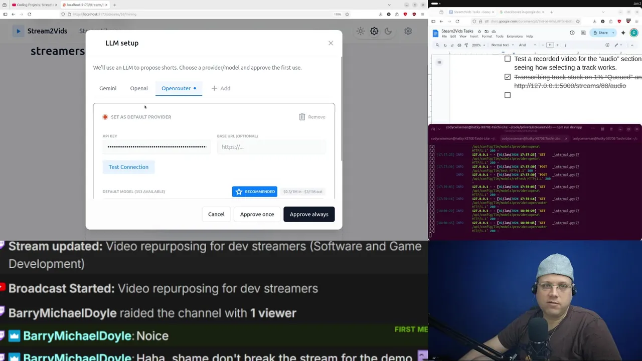Select Stream2Vids auto theme icon
Screen dimensions: 642x361
[374, 31]
